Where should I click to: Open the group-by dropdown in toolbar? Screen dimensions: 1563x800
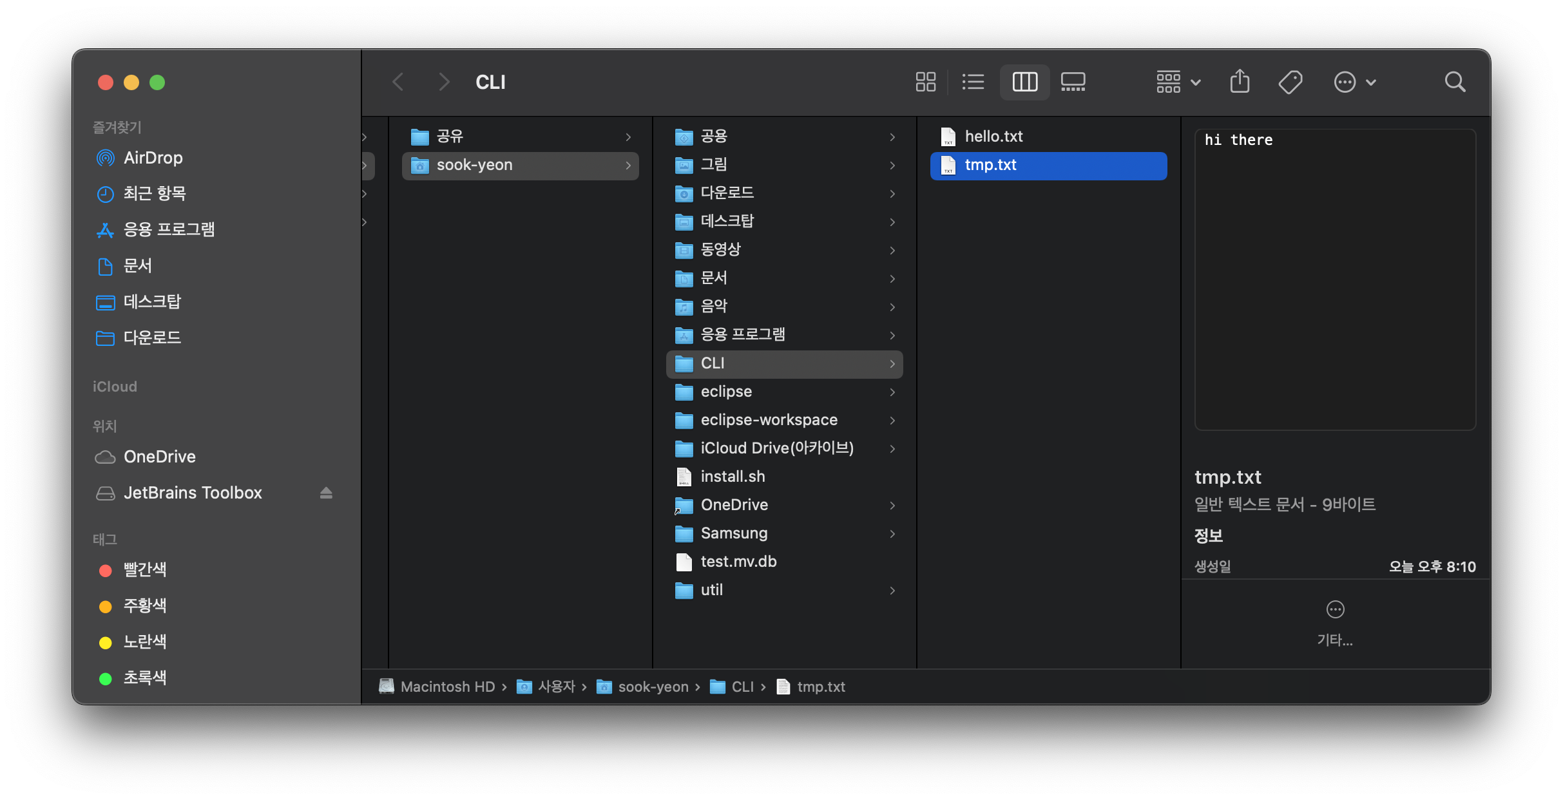coord(1178,82)
